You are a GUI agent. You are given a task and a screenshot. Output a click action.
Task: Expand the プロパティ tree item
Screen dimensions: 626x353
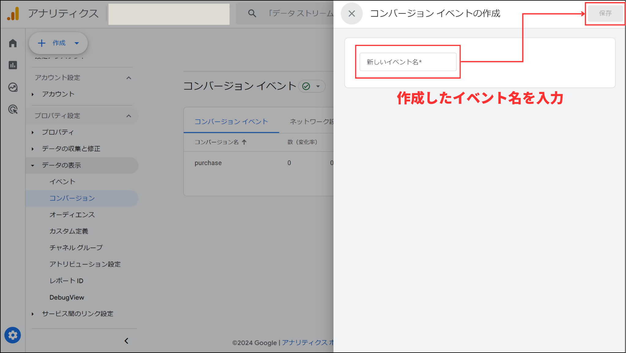click(33, 132)
